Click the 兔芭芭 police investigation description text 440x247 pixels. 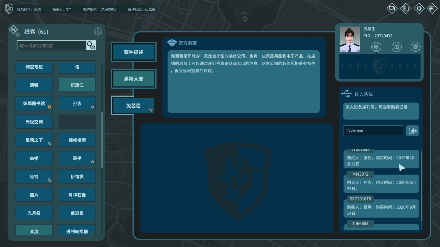[x=243, y=63]
